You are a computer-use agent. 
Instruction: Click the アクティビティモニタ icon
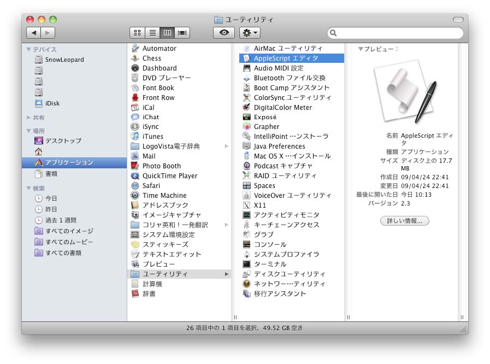point(246,215)
